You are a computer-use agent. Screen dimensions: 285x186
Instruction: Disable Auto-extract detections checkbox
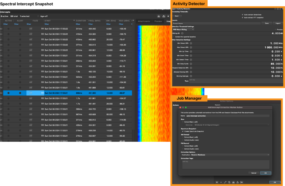click(242, 14)
